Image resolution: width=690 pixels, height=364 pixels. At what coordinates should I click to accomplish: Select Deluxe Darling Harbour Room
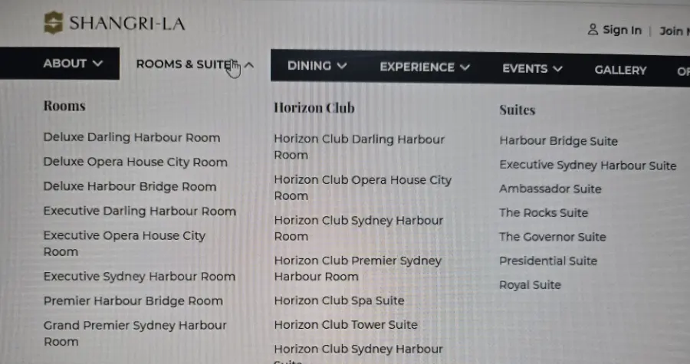tap(132, 137)
